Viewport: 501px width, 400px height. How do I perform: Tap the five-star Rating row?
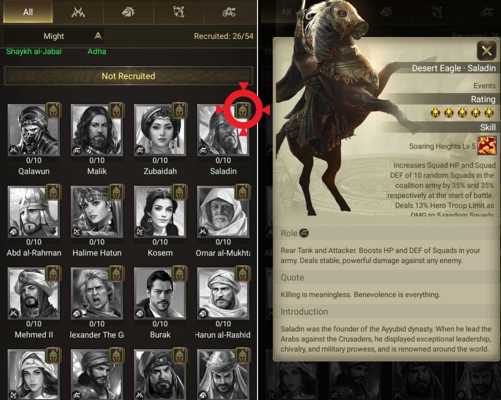click(x=462, y=112)
